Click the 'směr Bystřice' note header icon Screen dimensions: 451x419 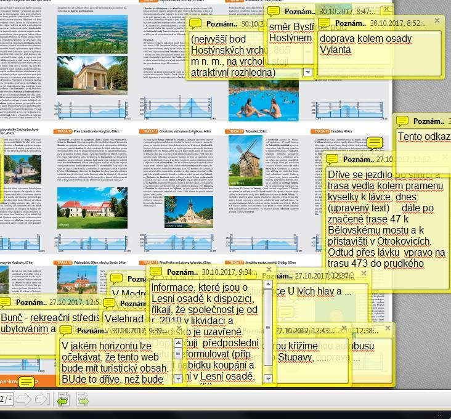(x=273, y=11)
